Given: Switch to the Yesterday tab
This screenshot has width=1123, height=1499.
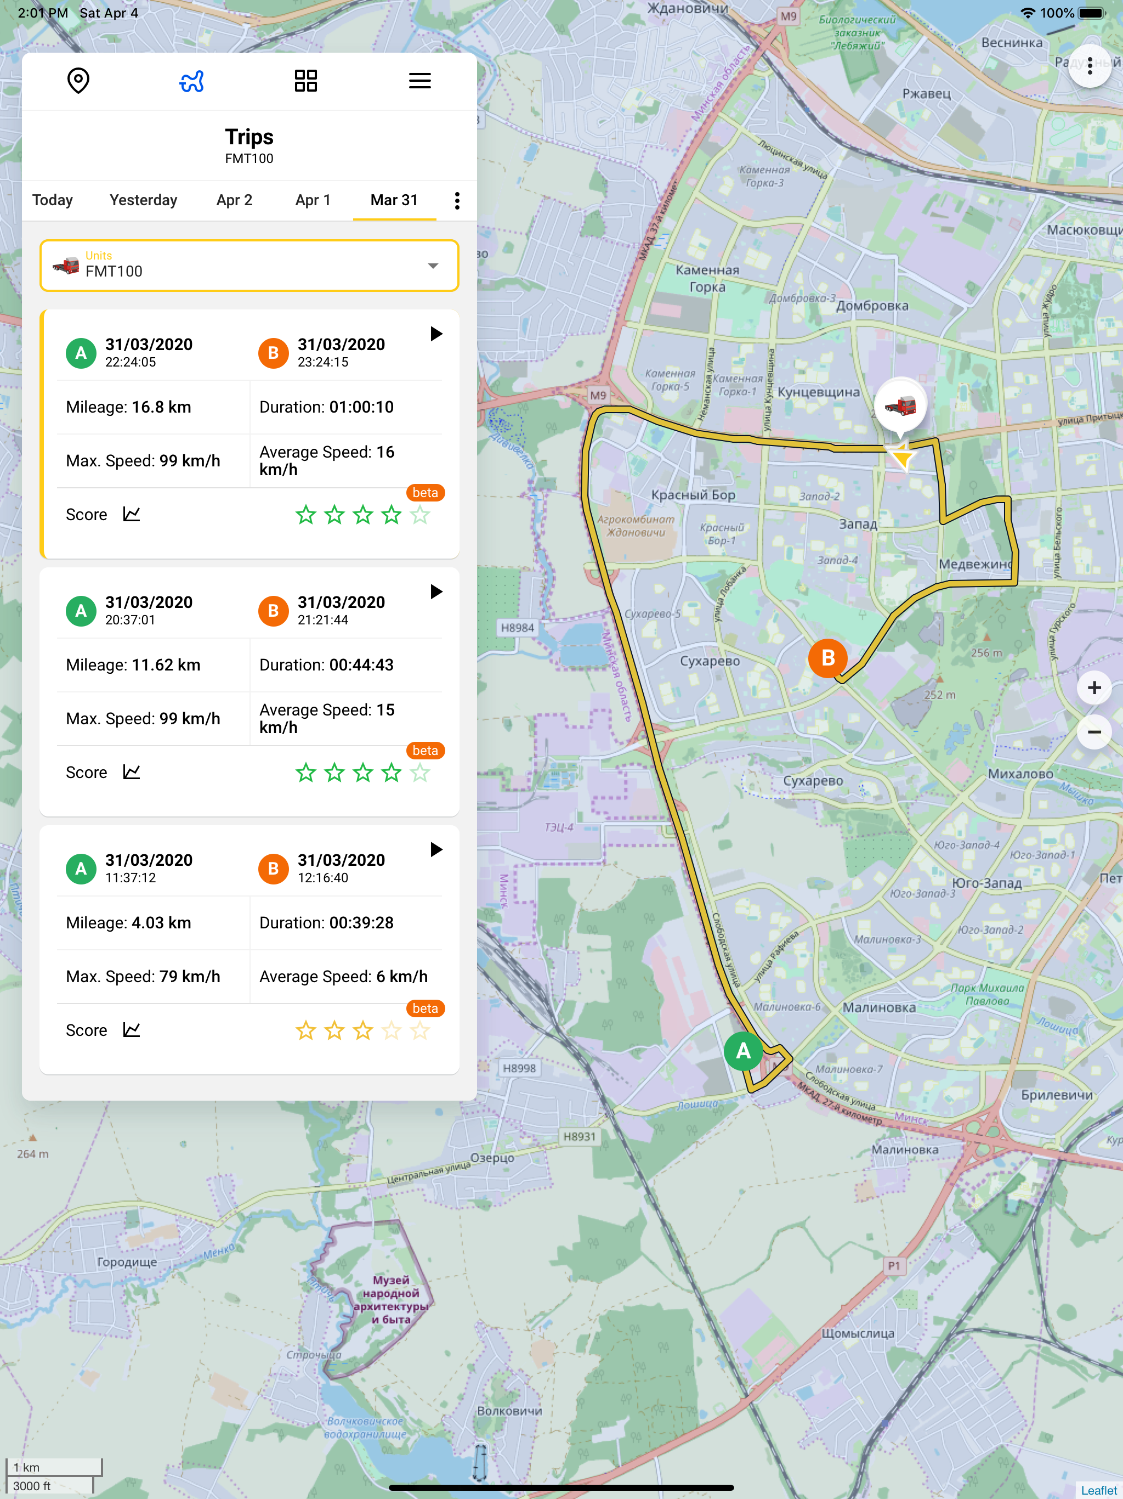Looking at the screenshot, I should click(x=143, y=200).
